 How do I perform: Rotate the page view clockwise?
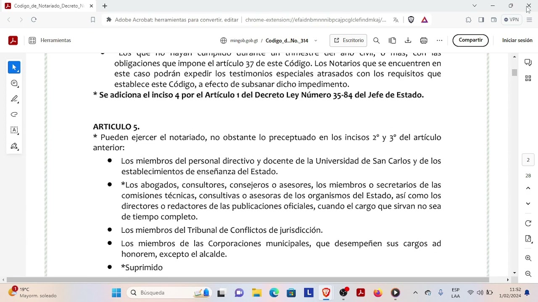click(528, 224)
